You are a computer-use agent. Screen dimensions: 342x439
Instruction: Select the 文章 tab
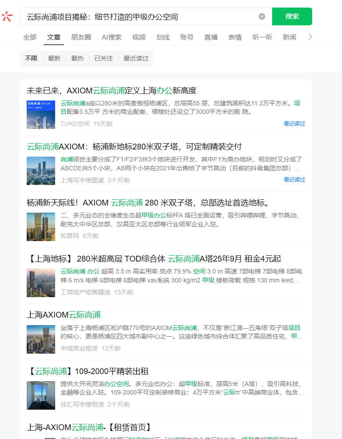point(54,37)
